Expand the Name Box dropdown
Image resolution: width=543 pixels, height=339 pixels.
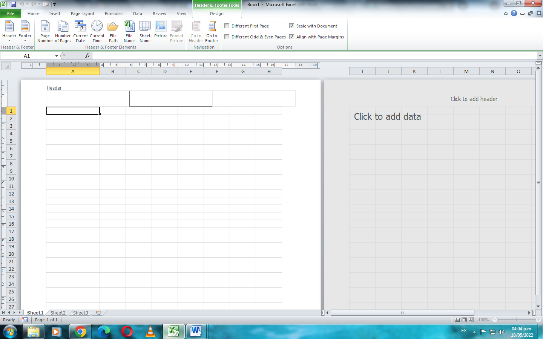click(57, 56)
